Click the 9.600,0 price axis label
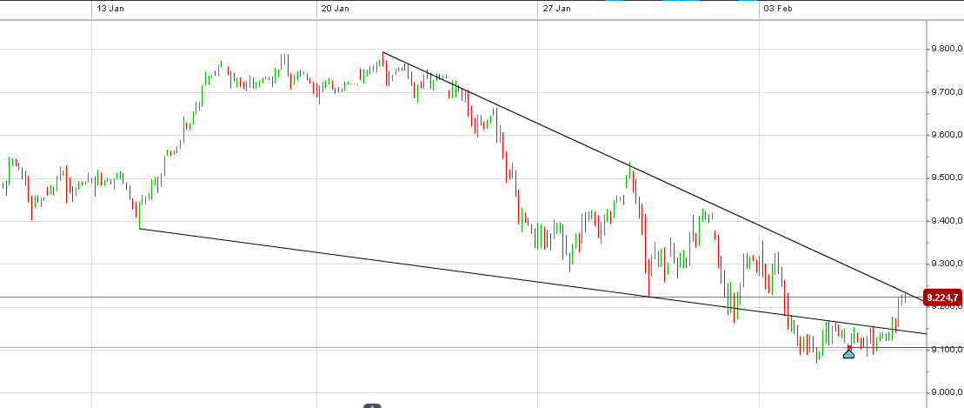The height and width of the screenshot is (408, 964). [942, 136]
